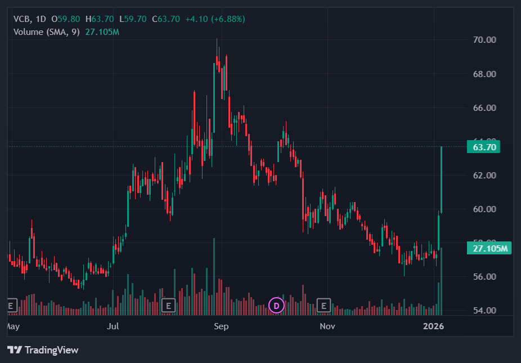
Task: Click the 56.00 price axis label
Action: pos(484,276)
